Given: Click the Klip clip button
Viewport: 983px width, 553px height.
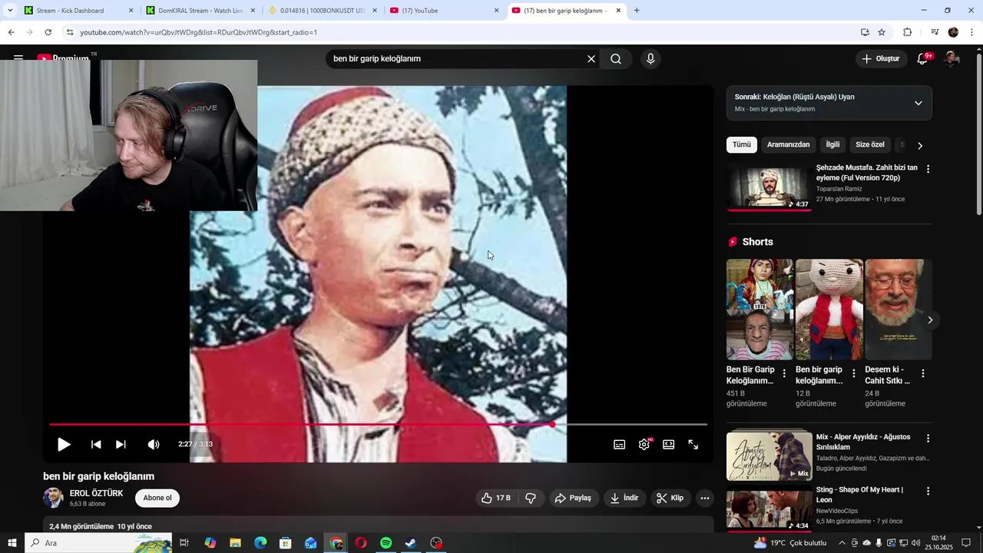Looking at the screenshot, I should point(670,498).
